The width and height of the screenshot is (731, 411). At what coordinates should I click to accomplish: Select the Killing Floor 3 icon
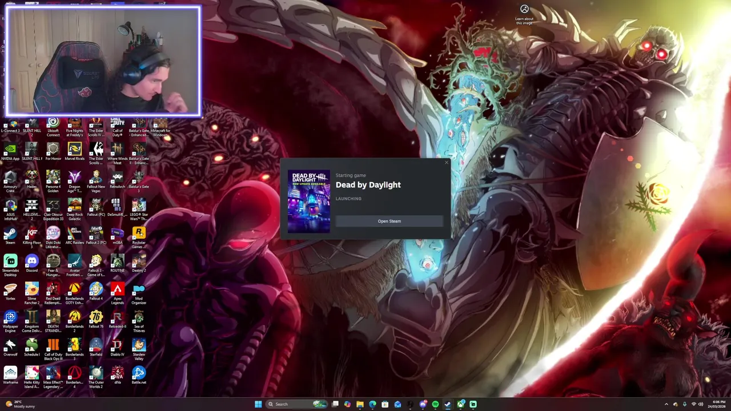[x=31, y=238]
